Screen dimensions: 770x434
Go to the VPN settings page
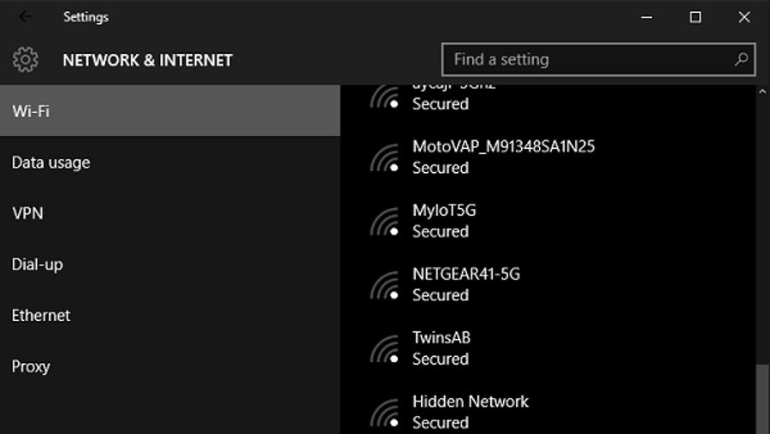tap(27, 213)
